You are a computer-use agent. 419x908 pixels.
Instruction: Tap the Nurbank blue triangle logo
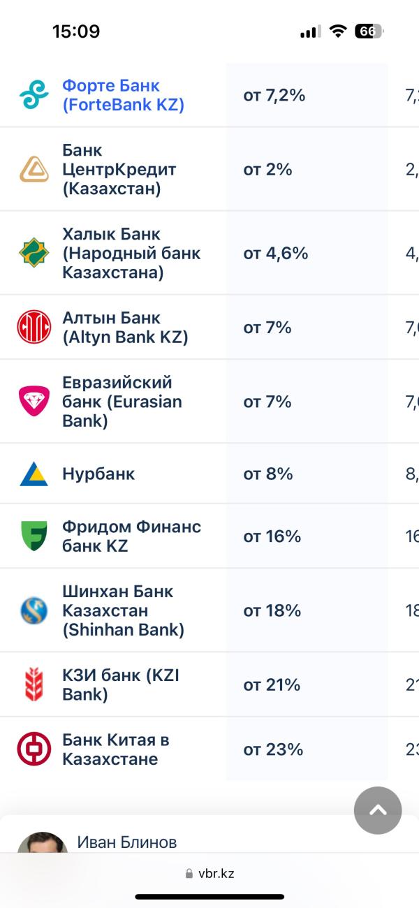(x=34, y=474)
